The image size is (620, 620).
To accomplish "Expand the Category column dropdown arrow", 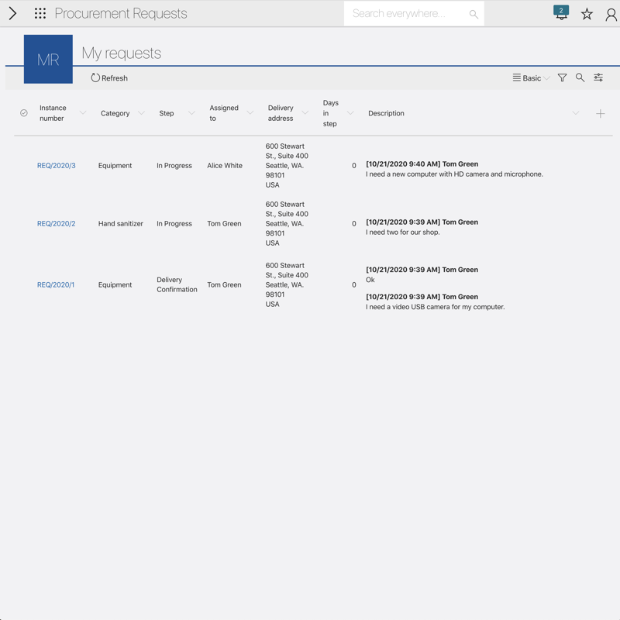I will tap(141, 114).
